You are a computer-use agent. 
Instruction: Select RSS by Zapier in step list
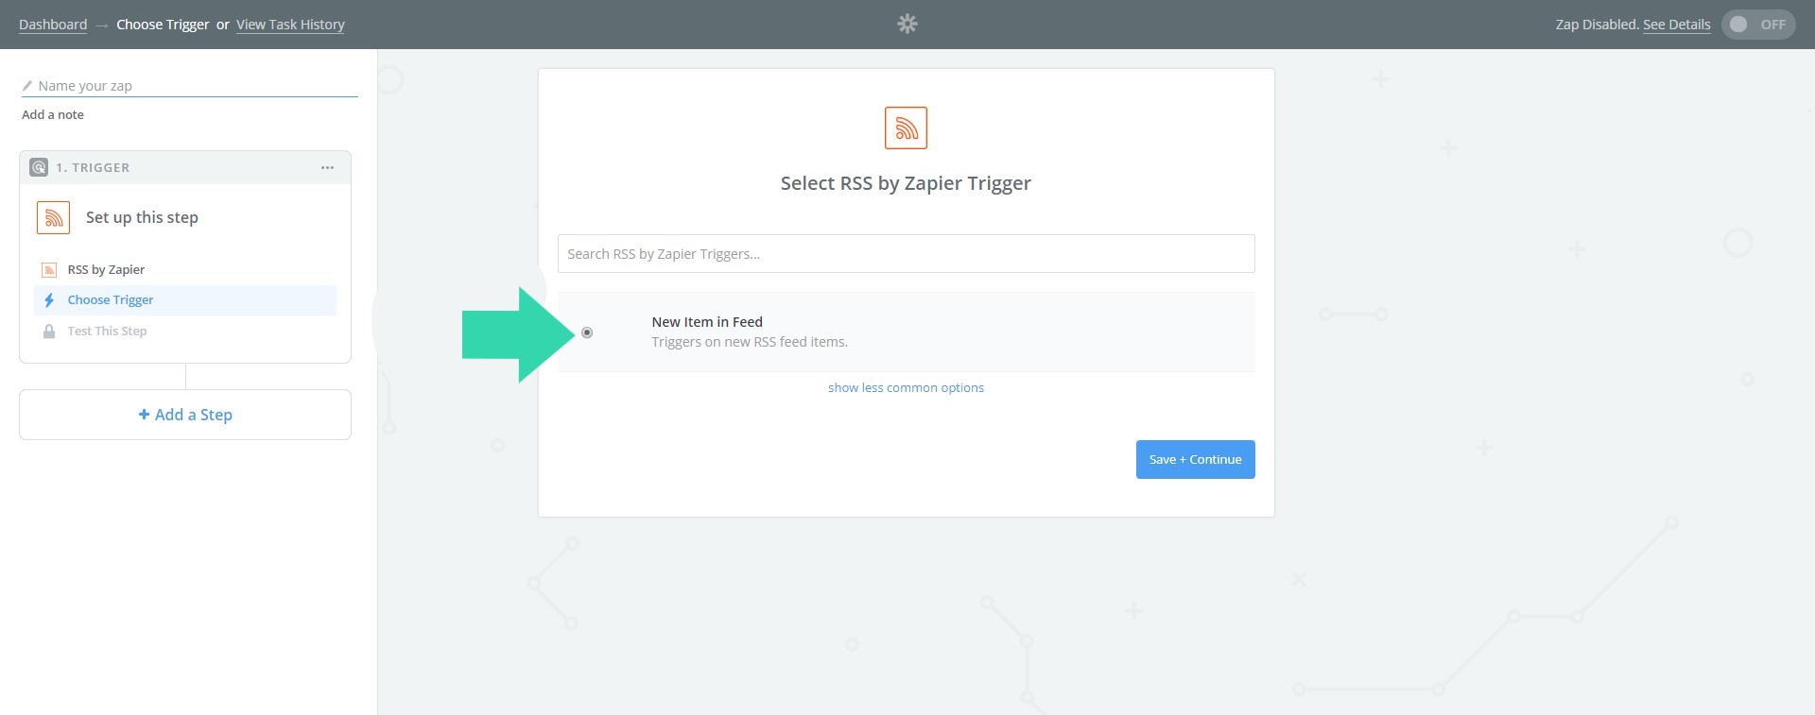[x=106, y=270]
